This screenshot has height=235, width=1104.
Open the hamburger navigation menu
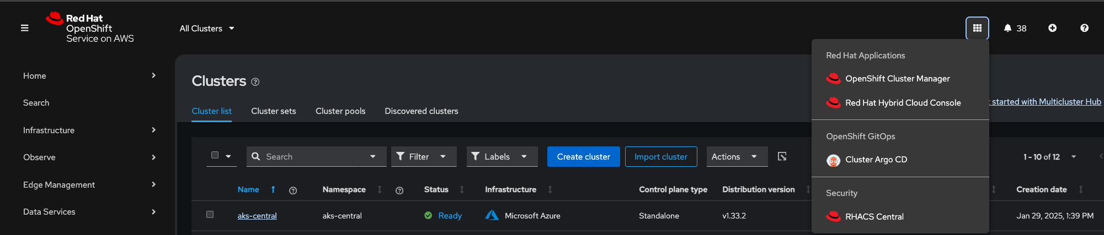pyautogui.click(x=24, y=28)
